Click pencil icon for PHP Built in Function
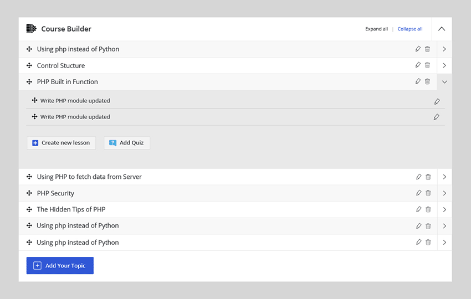This screenshot has height=299, width=471. pos(418,81)
